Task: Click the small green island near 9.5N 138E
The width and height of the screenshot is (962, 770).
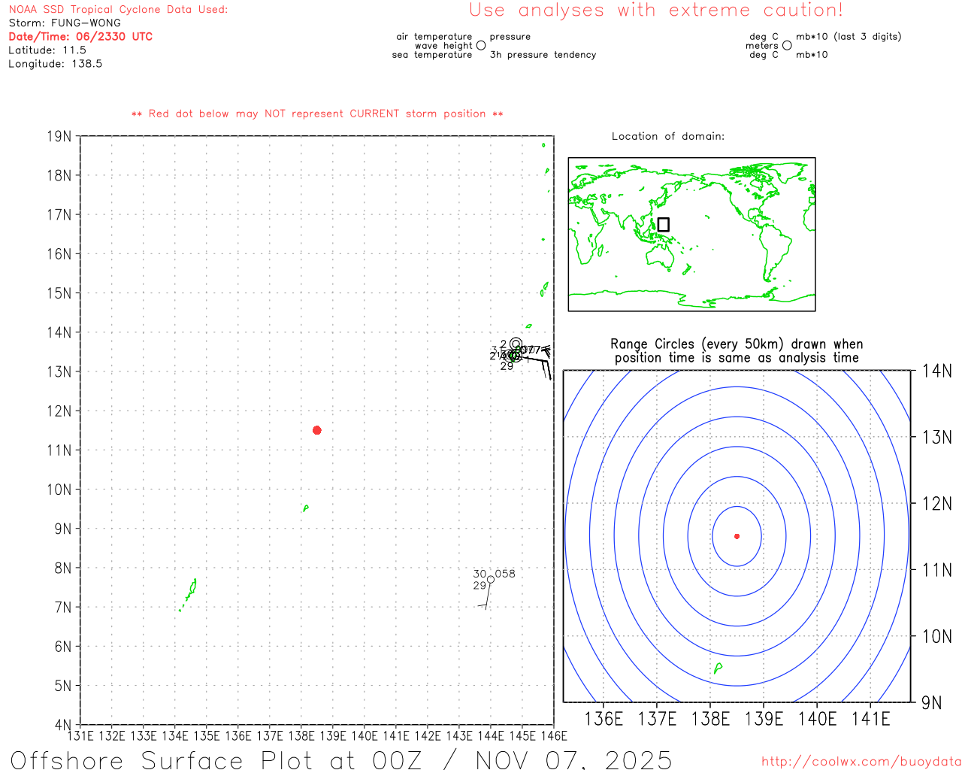Action: [x=305, y=508]
